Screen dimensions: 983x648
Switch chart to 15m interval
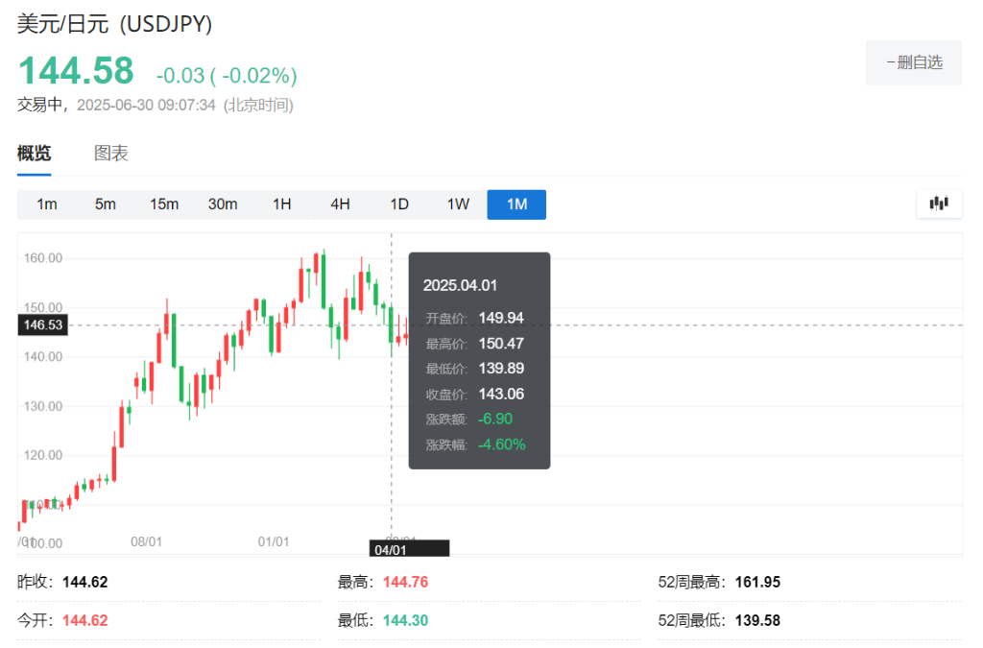(x=164, y=204)
